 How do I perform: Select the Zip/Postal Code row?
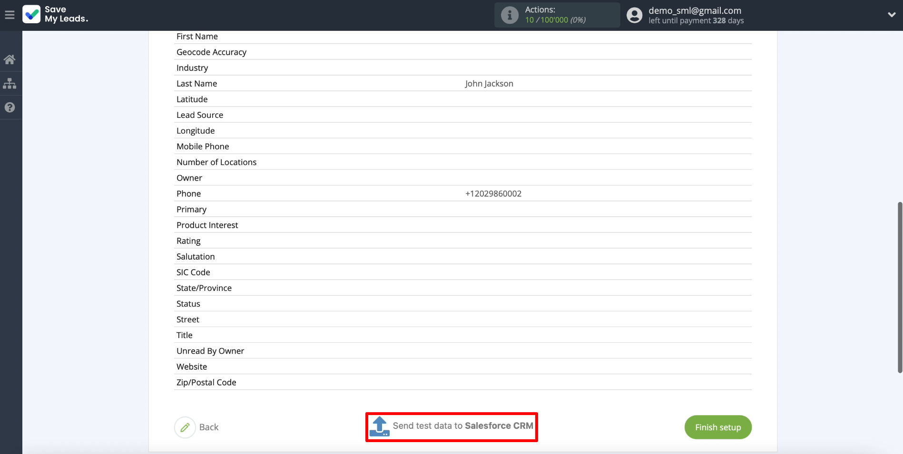coord(463,382)
